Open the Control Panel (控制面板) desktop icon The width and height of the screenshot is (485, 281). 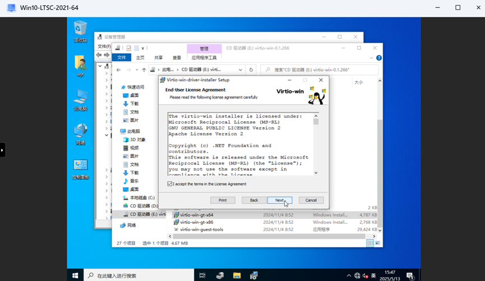point(80,169)
